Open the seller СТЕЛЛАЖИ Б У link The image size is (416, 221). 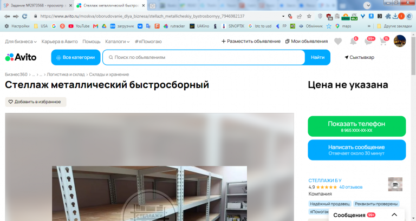pyautogui.click(x=325, y=180)
